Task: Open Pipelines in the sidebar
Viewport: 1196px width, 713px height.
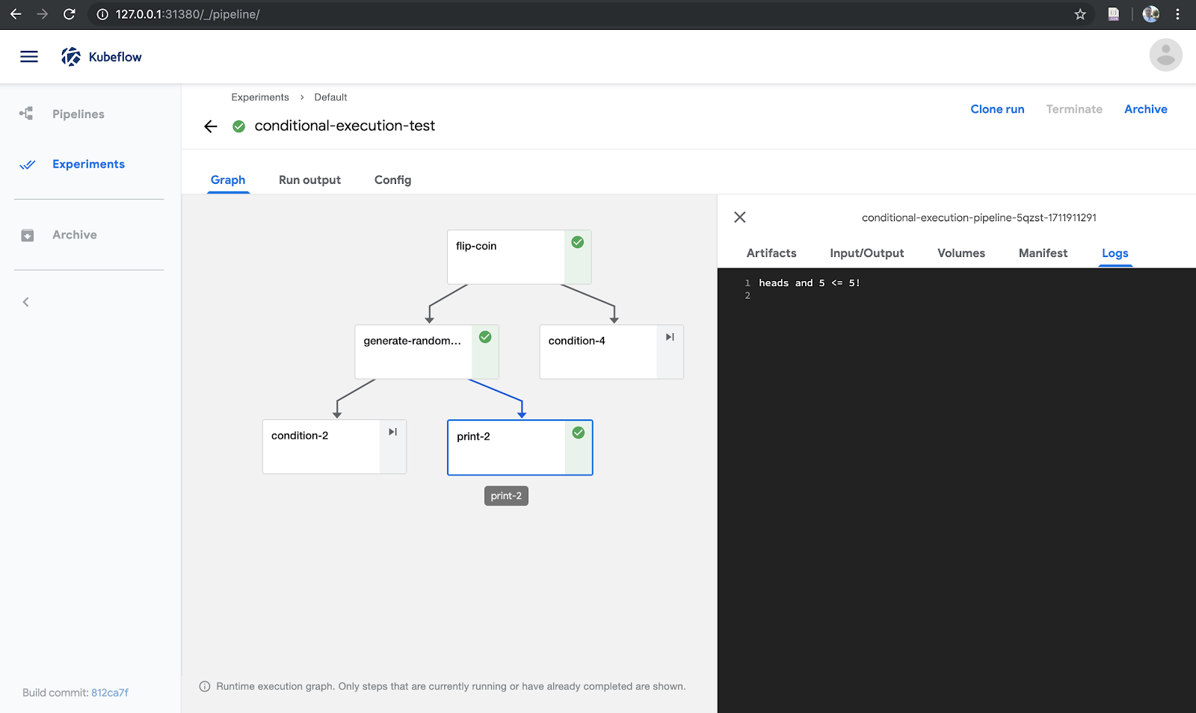Action: click(78, 114)
